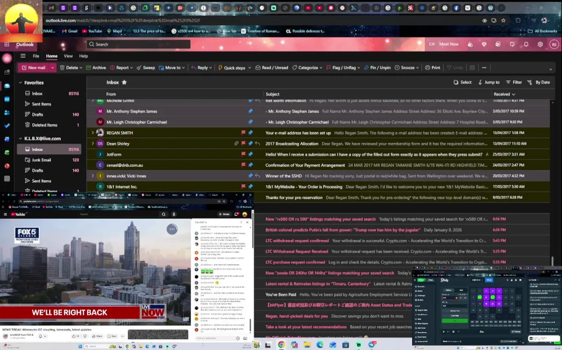Open the View ribbon tab

tap(68, 56)
